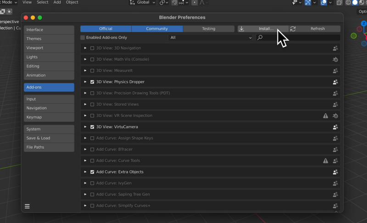Disable the 3D View: VirtuCamera add-on
Viewport: 367px width, 223px height.
pyautogui.click(x=92, y=127)
